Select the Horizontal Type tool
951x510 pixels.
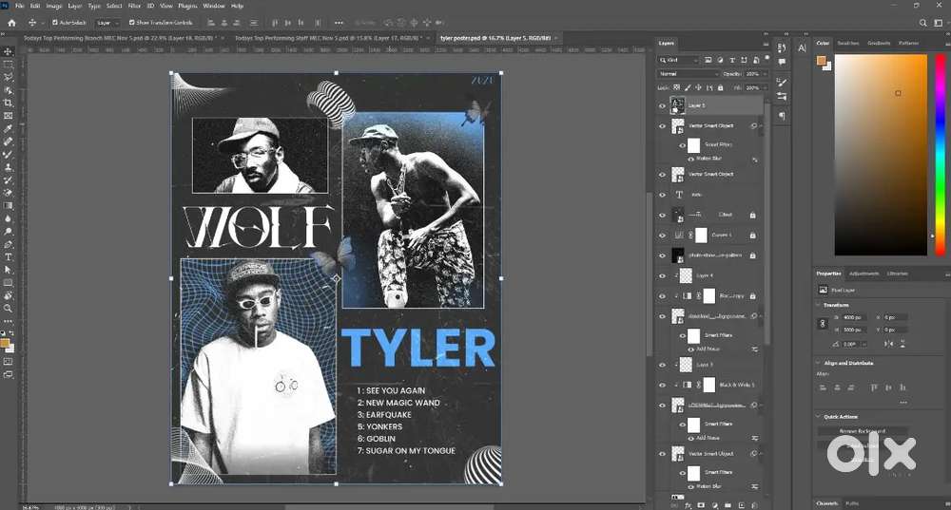8,256
